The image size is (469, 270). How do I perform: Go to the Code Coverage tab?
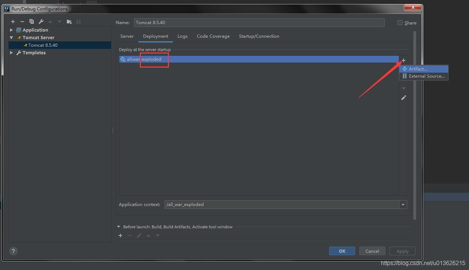pos(213,36)
